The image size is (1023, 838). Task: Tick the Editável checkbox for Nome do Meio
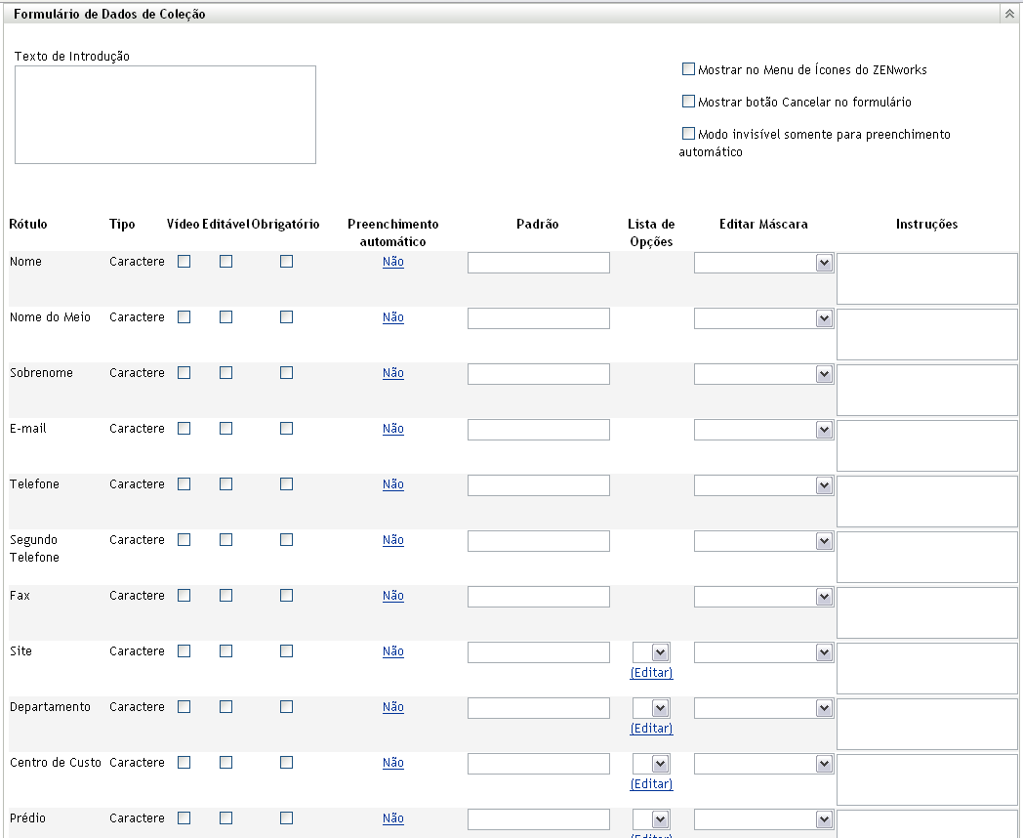pos(225,317)
